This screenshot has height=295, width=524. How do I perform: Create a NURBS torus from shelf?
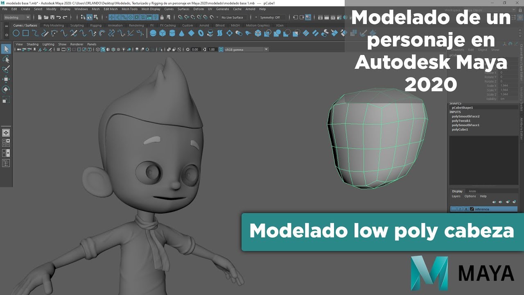click(201, 33)
